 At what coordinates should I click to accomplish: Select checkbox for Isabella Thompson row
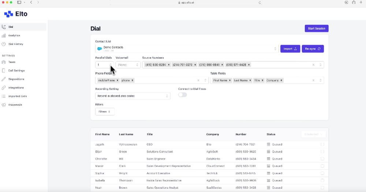pyautogui.click(x=322, y=181)
